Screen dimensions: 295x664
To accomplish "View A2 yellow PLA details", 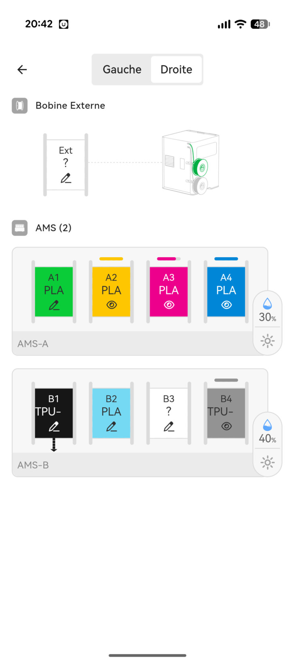I will (111, 305).
